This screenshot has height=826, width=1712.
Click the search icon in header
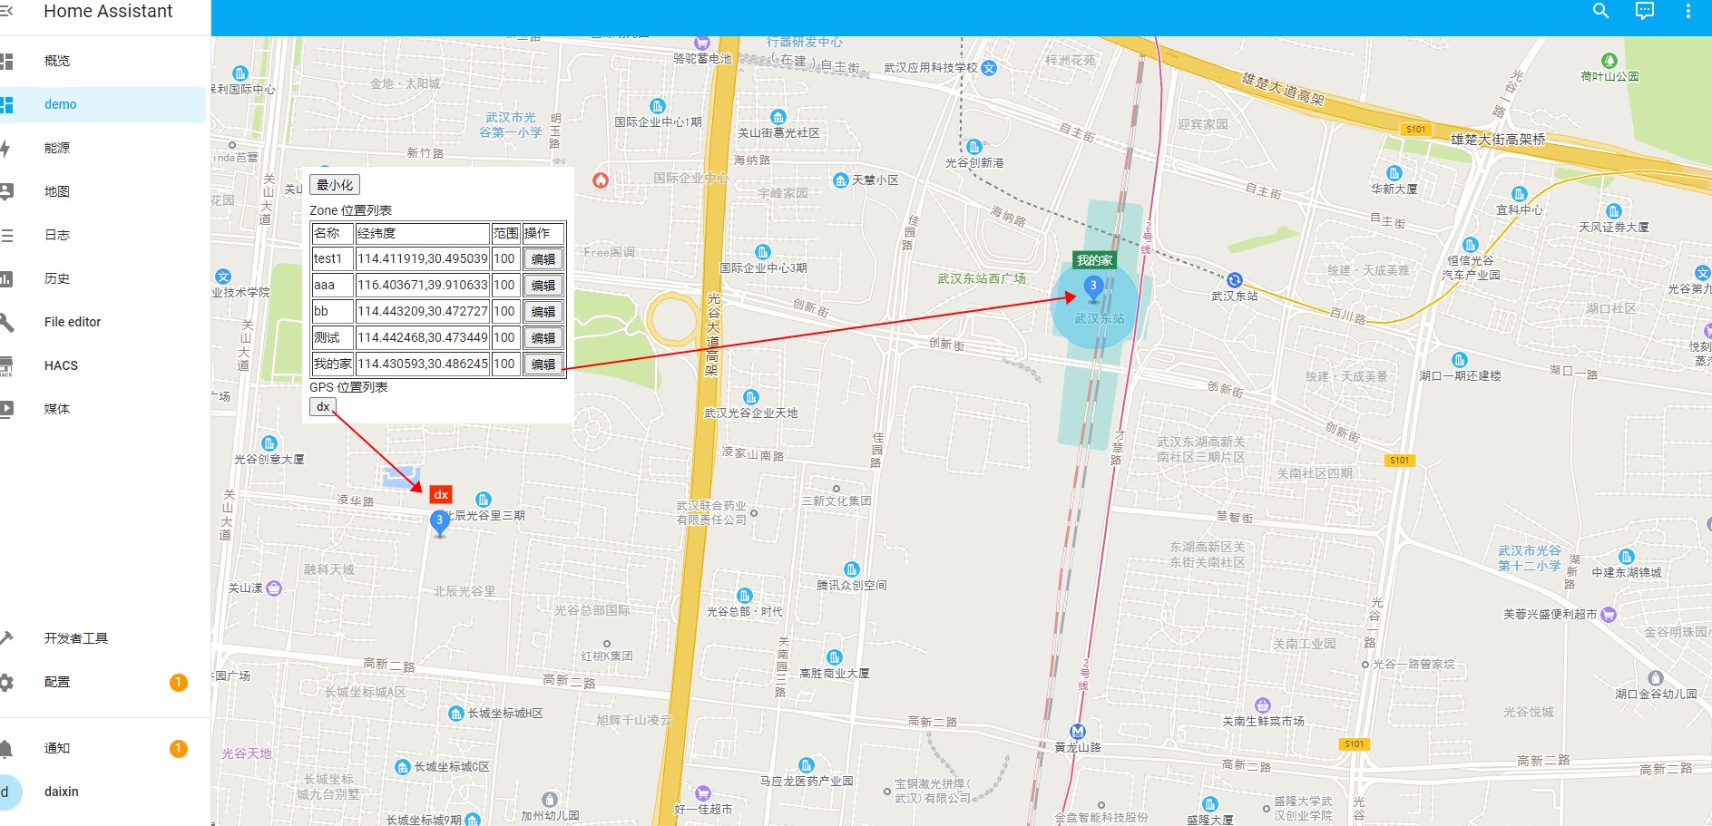click(1601, 11)
